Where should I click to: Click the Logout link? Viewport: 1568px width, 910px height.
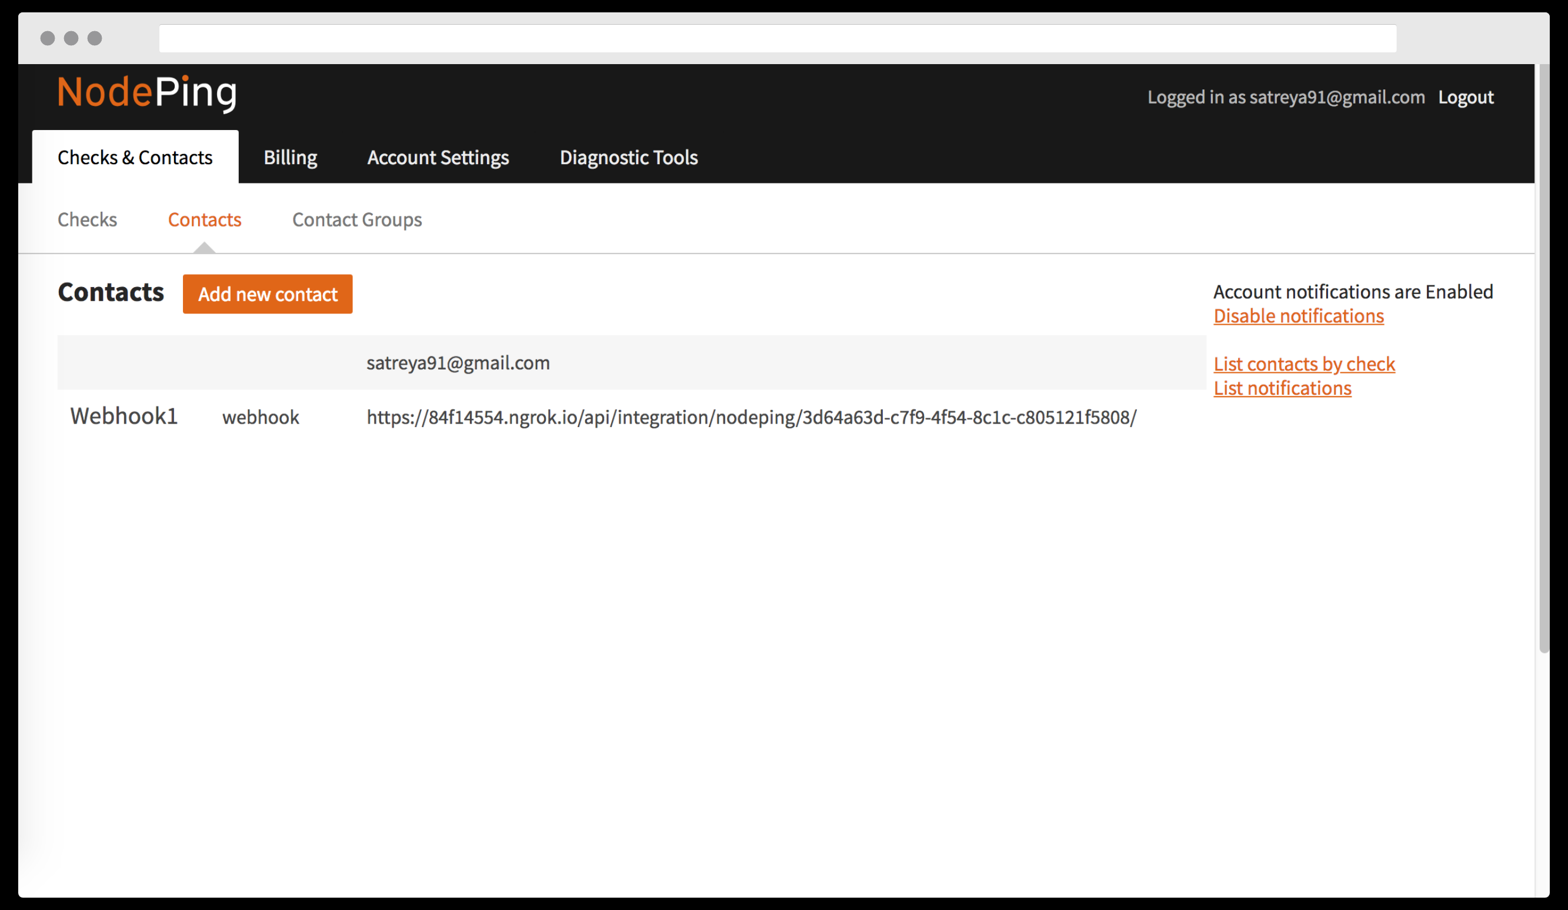(1465, 97)
